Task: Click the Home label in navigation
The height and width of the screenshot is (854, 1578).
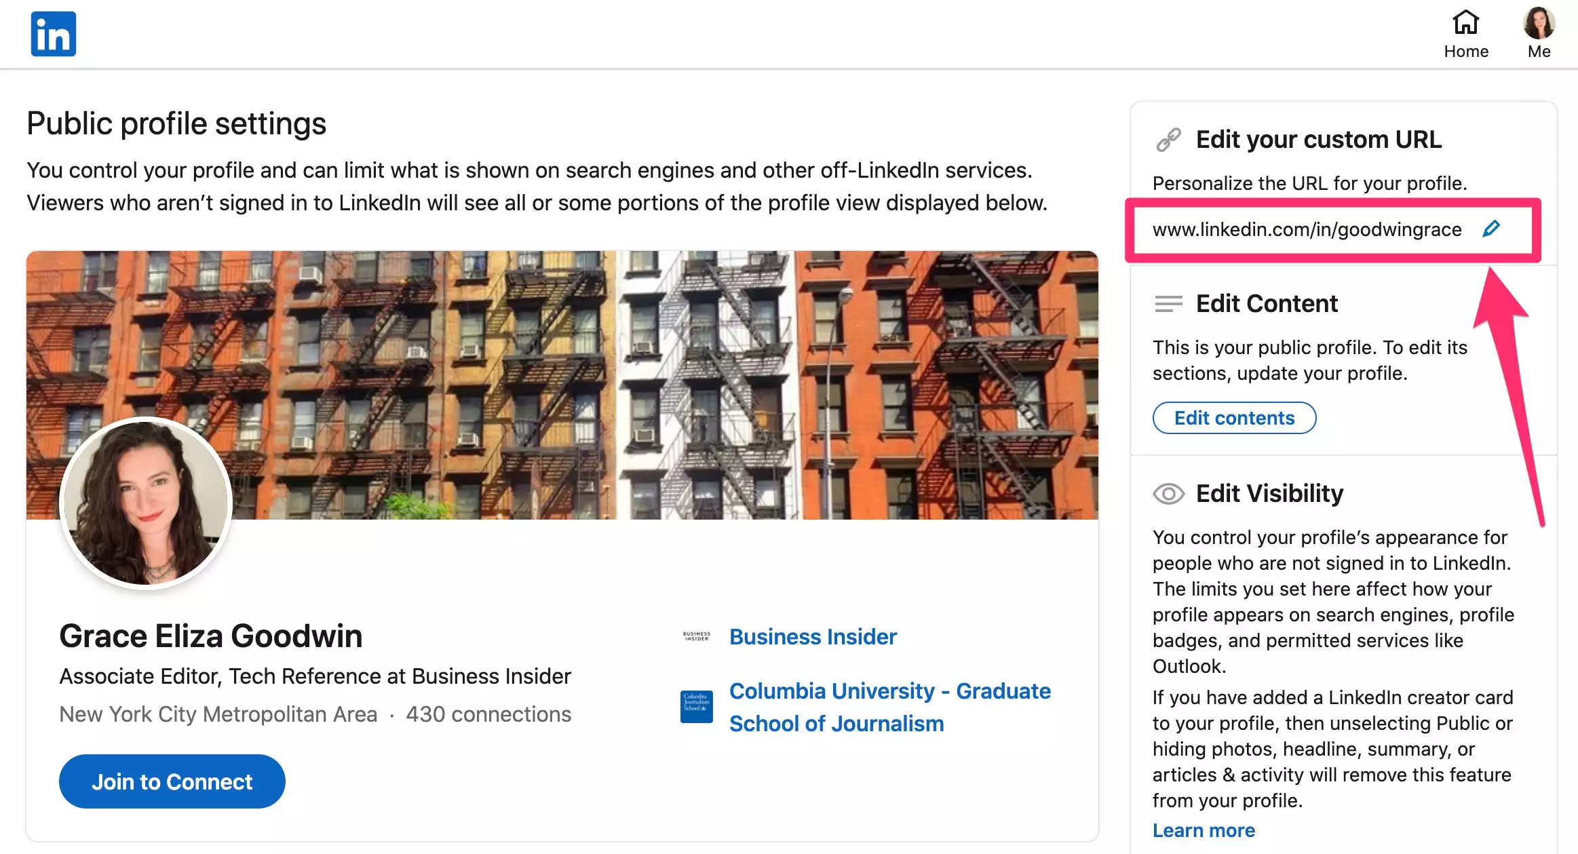Action: click(1465, 52)
